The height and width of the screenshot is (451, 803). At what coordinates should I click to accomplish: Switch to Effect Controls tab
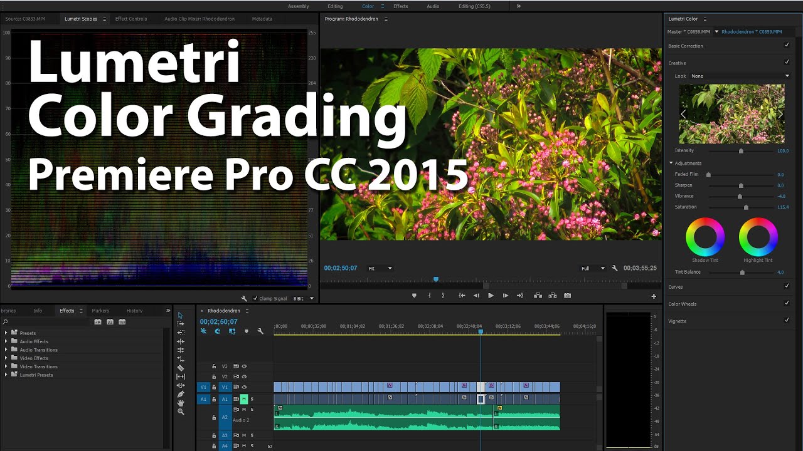131,19
